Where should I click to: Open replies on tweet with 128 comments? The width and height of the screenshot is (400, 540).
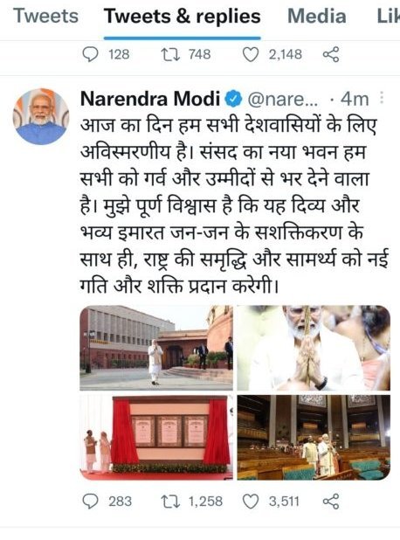pos(91,54)
